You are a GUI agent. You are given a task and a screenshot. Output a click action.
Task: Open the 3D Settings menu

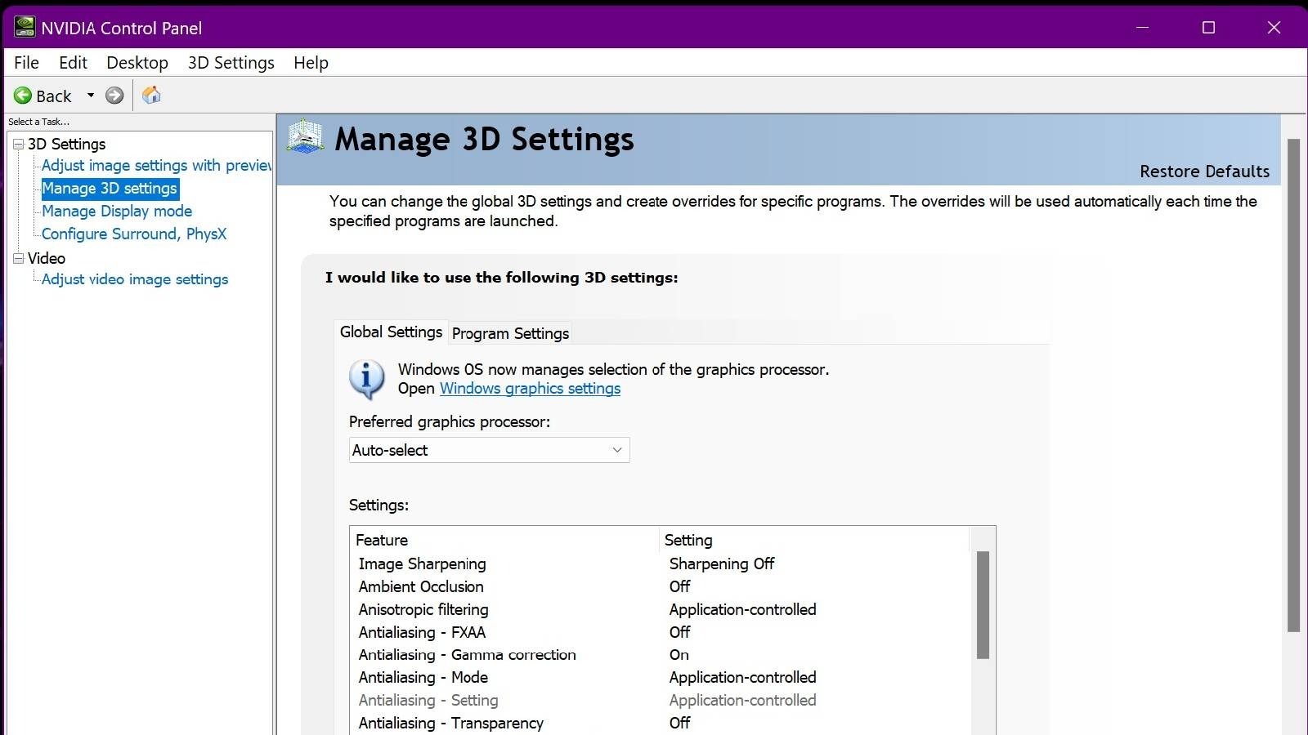tap(231, 63)
